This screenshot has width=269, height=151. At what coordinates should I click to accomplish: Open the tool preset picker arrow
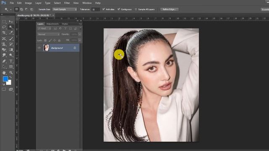(11, 9)
